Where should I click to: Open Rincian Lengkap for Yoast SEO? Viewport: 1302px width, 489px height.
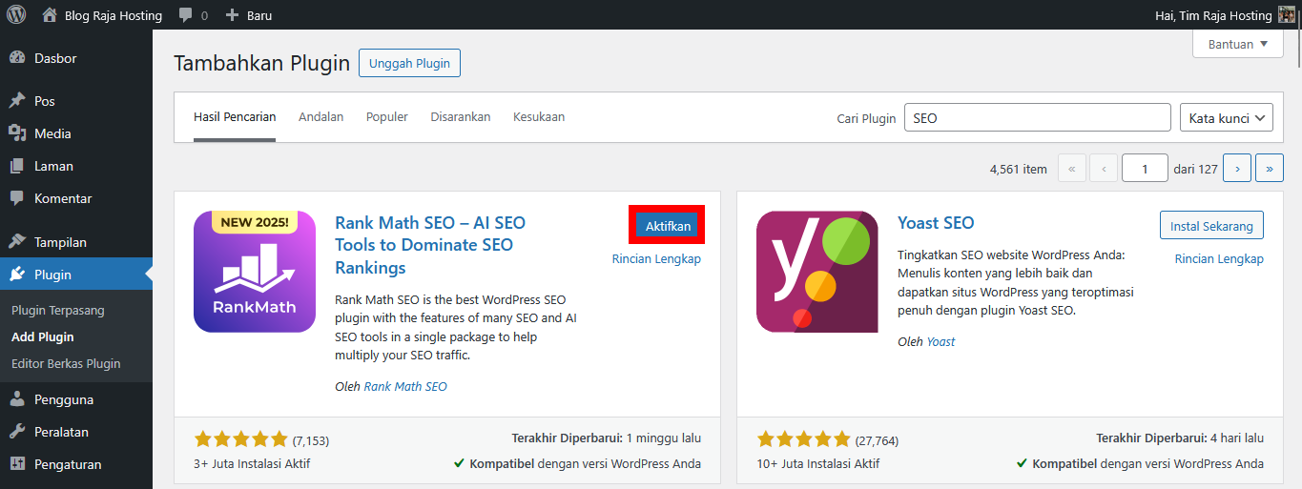click(x=1219, y=258)
